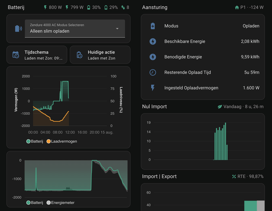Click the Beschikbare Energie lightning circle icon
272x211 pixels.
click(x=153, y=41)
